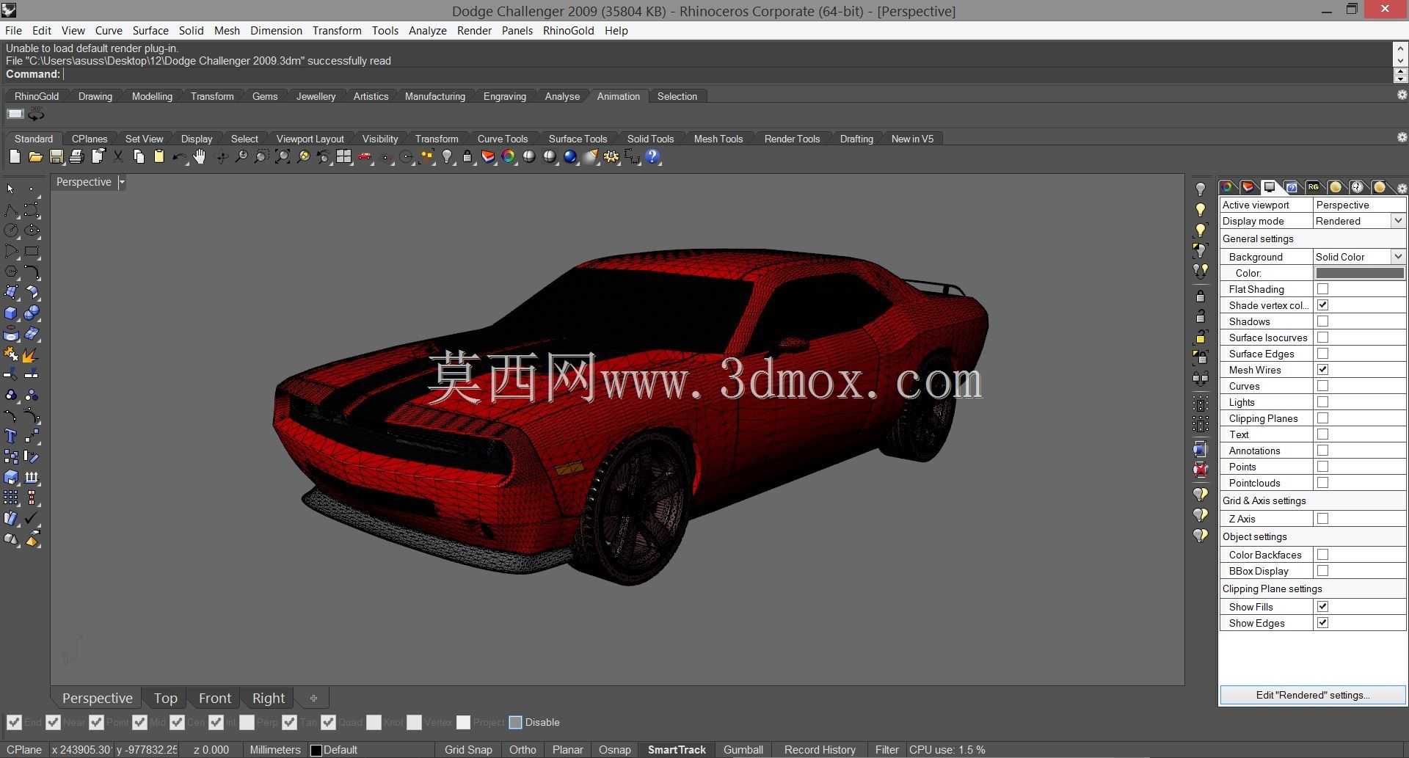
Task: Click the background Color swatch
Action: (x=1359, y=273)
